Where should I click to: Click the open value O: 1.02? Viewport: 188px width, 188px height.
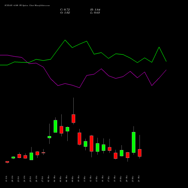pyautogui.click(x=65, y=13)
